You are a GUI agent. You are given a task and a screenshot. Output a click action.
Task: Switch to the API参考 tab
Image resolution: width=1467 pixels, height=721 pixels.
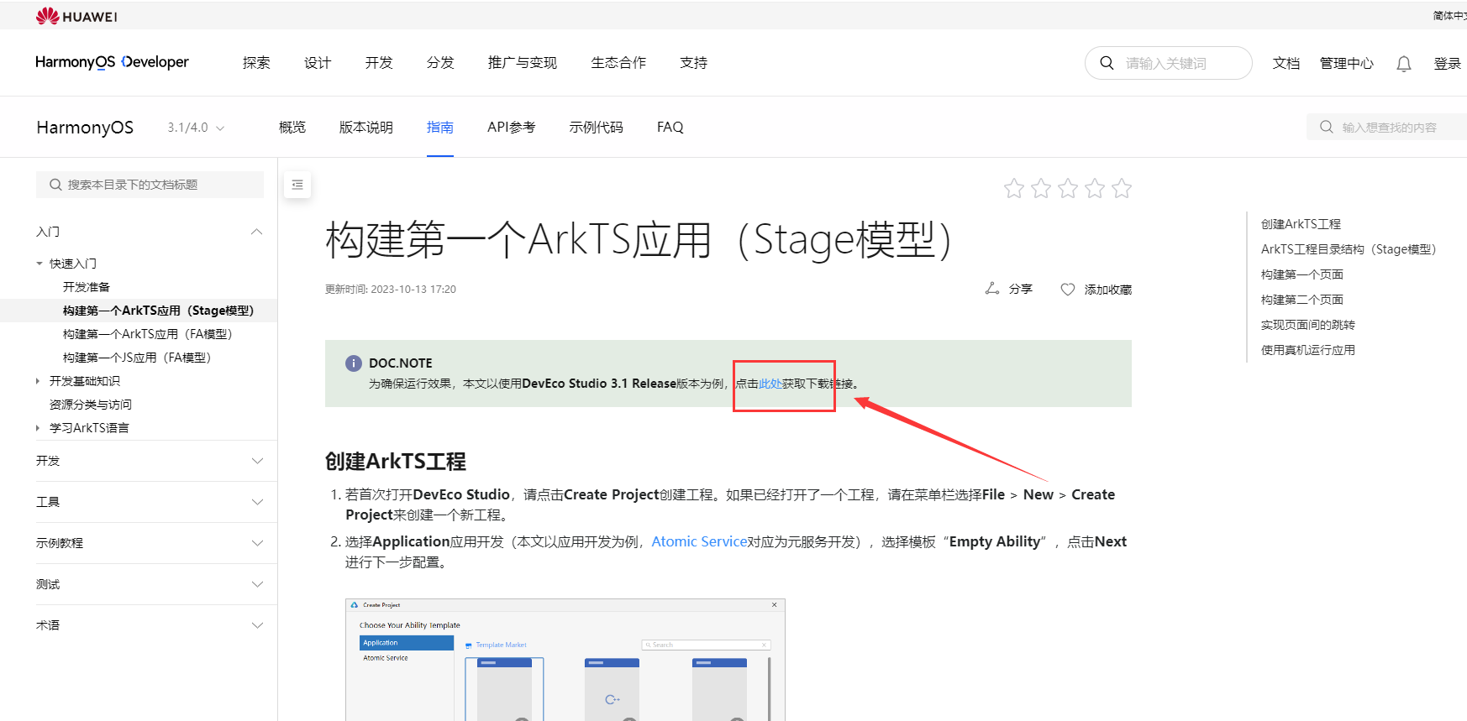512,128
